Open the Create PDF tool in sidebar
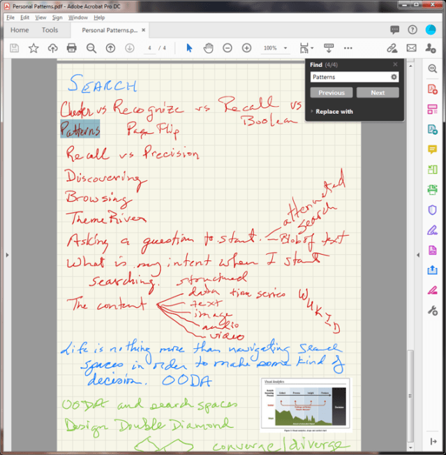Viewport: 446px width, 455px height. (x=433, y=89)
